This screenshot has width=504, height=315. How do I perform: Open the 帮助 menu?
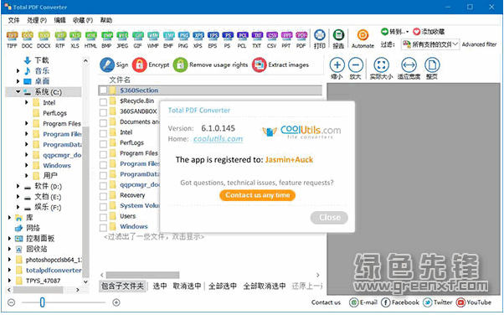point(106,20)
